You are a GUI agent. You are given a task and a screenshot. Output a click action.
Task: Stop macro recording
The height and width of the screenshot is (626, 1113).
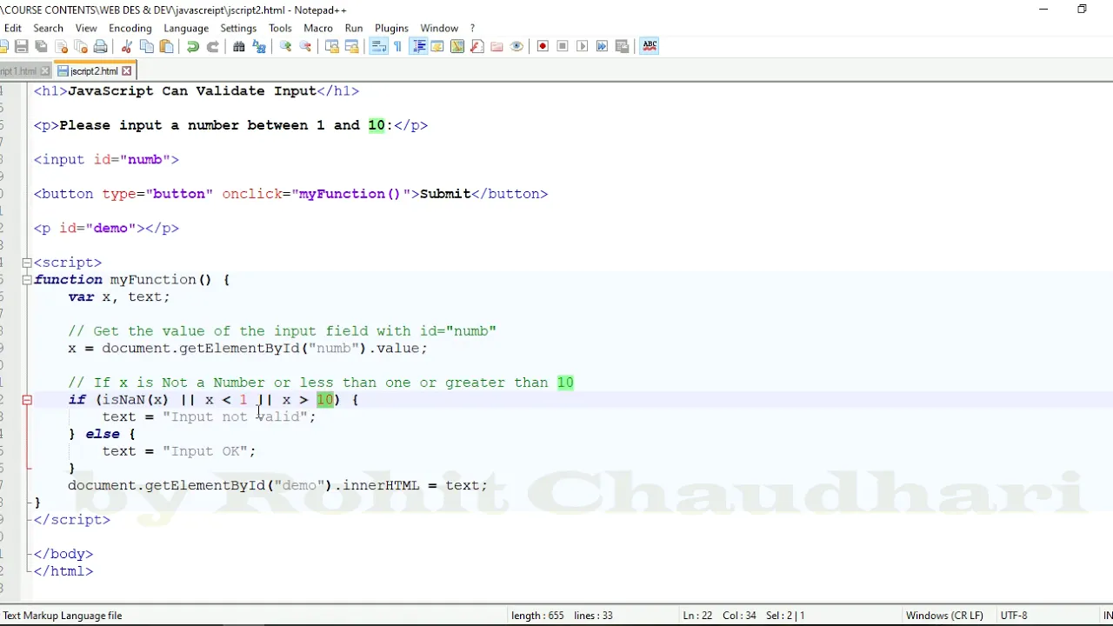[563, 46]
